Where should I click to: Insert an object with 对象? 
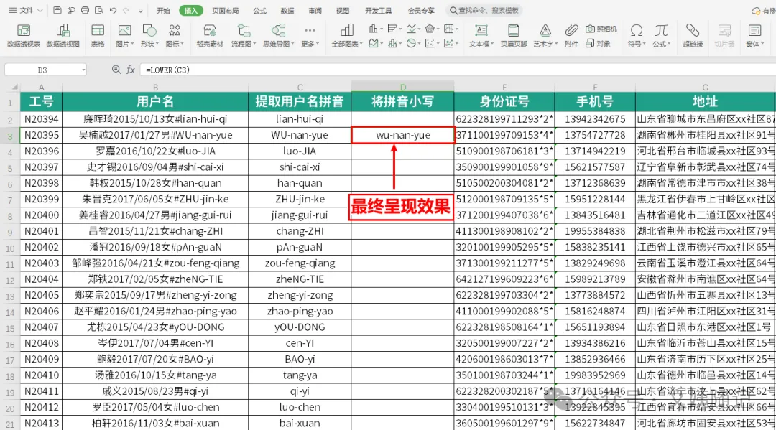click(x=598, y=44)
